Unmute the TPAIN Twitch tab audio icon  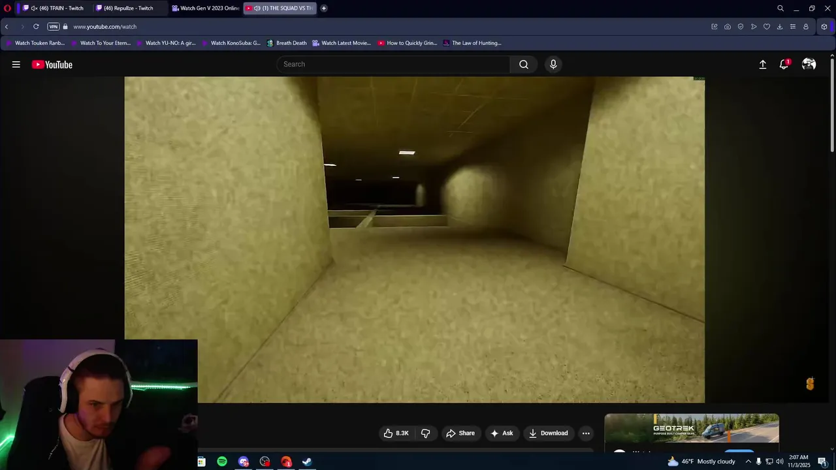34,8
